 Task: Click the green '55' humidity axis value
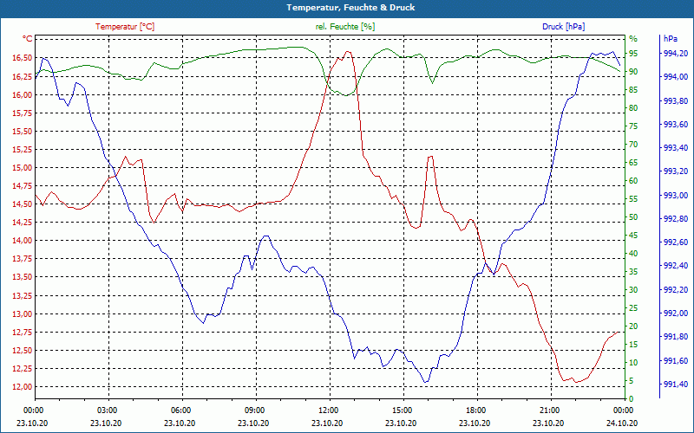click(x=633, y=199)
